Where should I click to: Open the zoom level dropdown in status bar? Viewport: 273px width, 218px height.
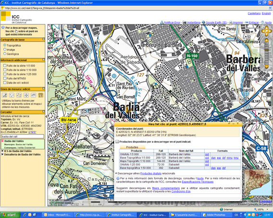pyautogui.click(x=268, y=209)
